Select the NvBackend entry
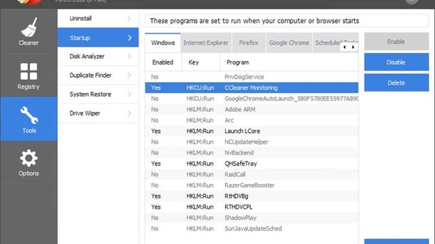The image size is (435, 244). (251, 152)
